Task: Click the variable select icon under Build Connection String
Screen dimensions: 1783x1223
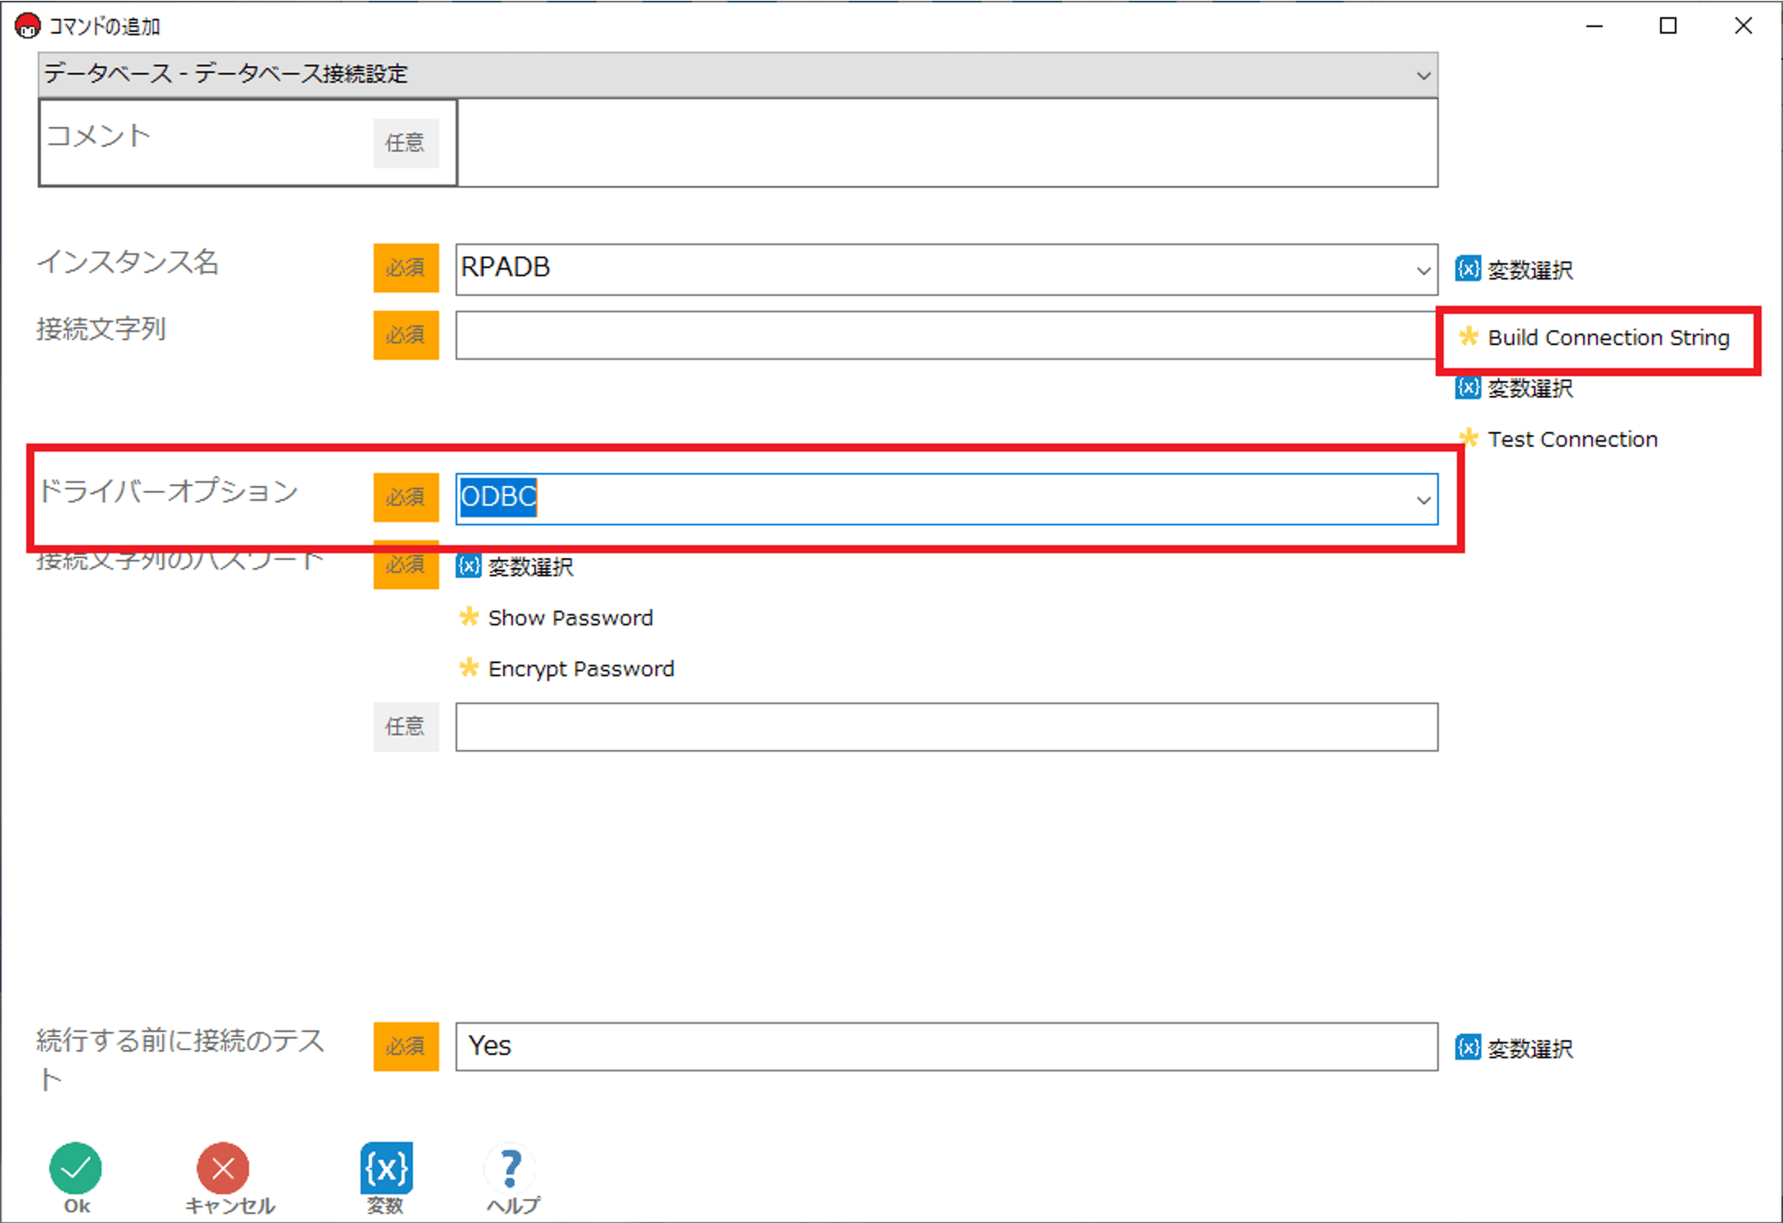Action: tap(1468, 388)
